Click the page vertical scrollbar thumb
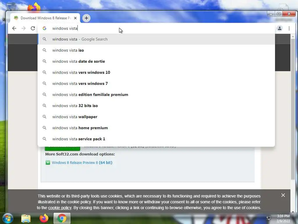This screenshot has height=224, width=298. [293, 108]
